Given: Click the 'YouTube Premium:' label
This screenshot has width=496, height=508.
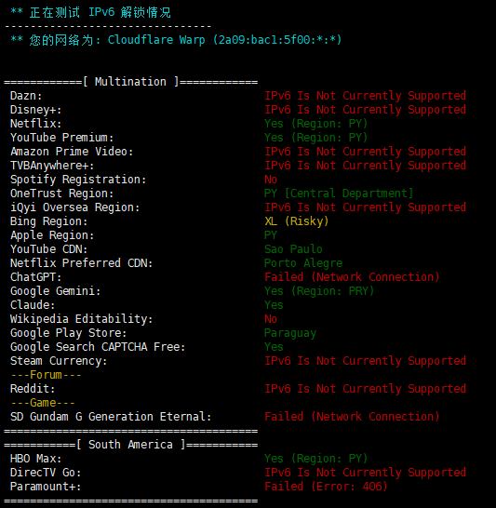Looking at the screenshot, I should 61,138.
